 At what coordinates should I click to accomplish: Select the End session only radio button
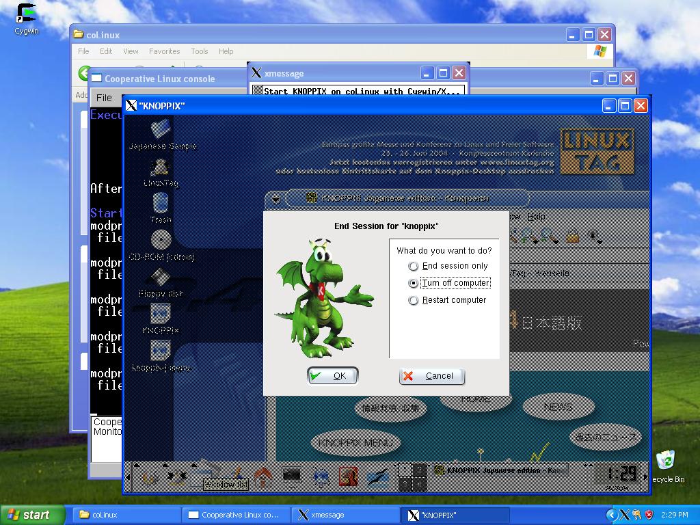(414, 266)
